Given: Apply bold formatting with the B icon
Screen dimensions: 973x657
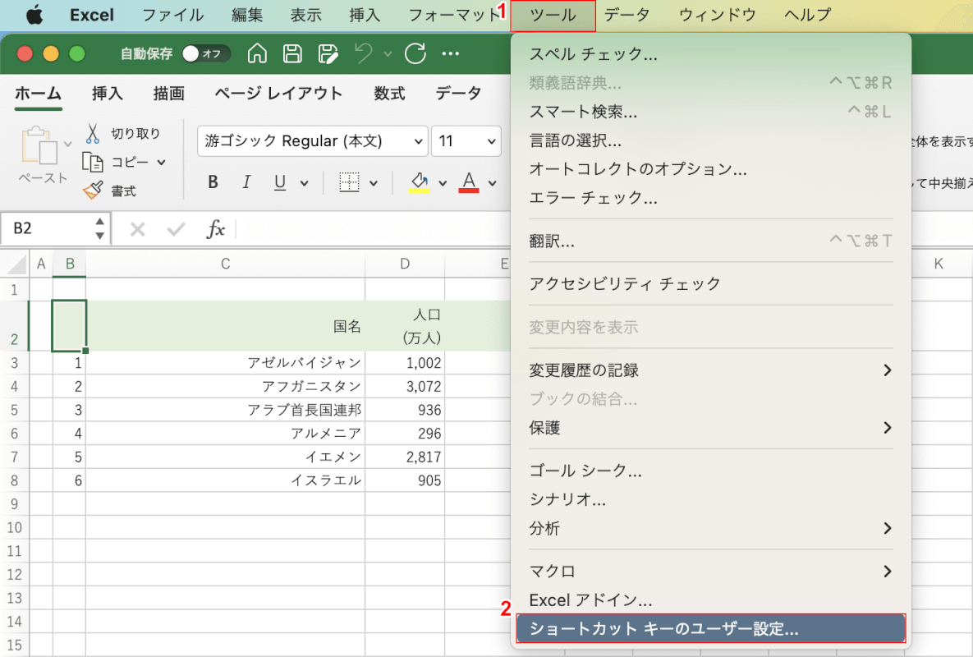Looking at the screenshot, I should point(212,182).
